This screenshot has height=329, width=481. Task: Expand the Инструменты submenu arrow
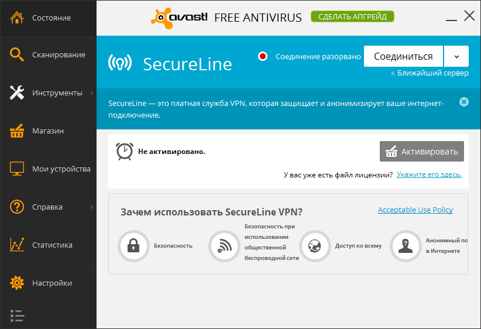[92, 92]
